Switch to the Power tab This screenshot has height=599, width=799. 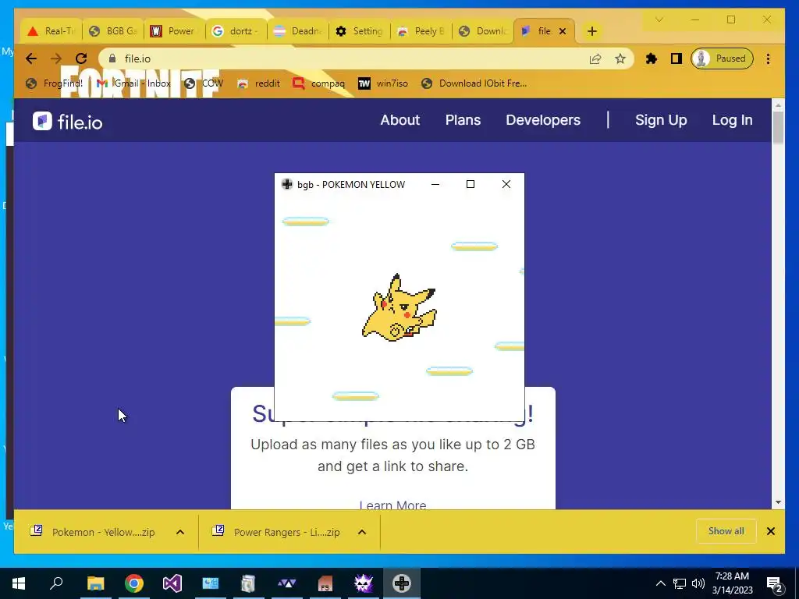(x=175, y=31)
